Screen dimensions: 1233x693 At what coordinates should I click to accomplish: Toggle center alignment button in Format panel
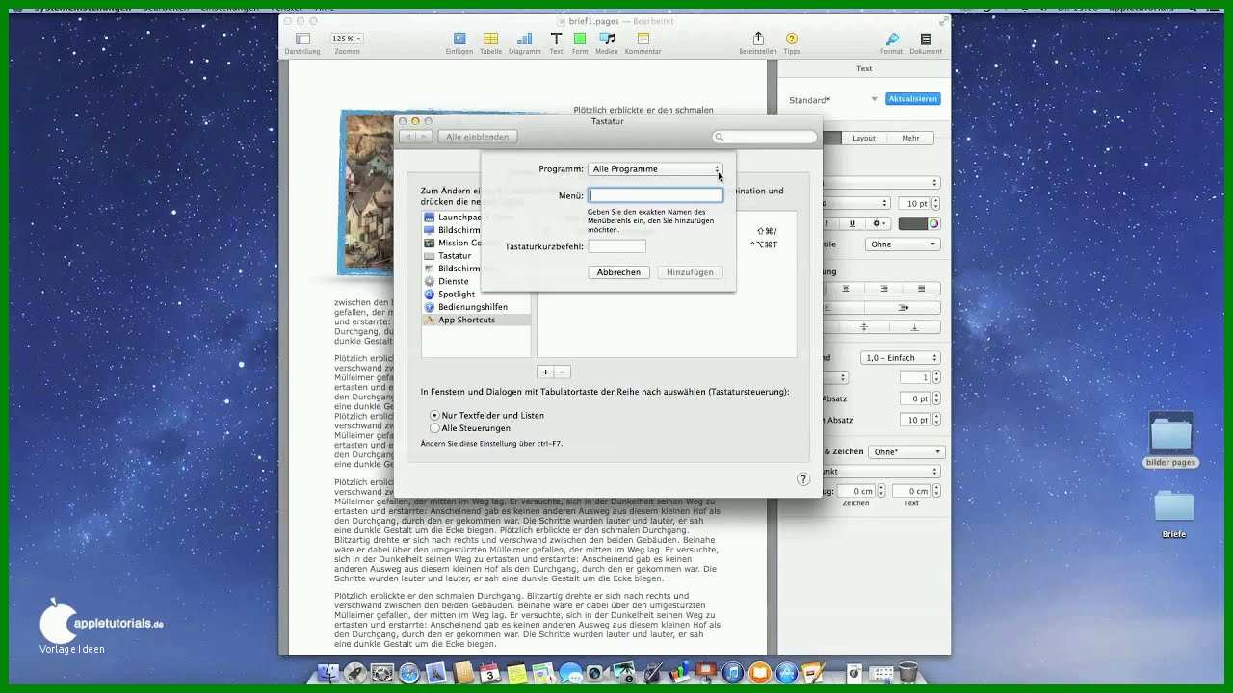click(846, 289)
